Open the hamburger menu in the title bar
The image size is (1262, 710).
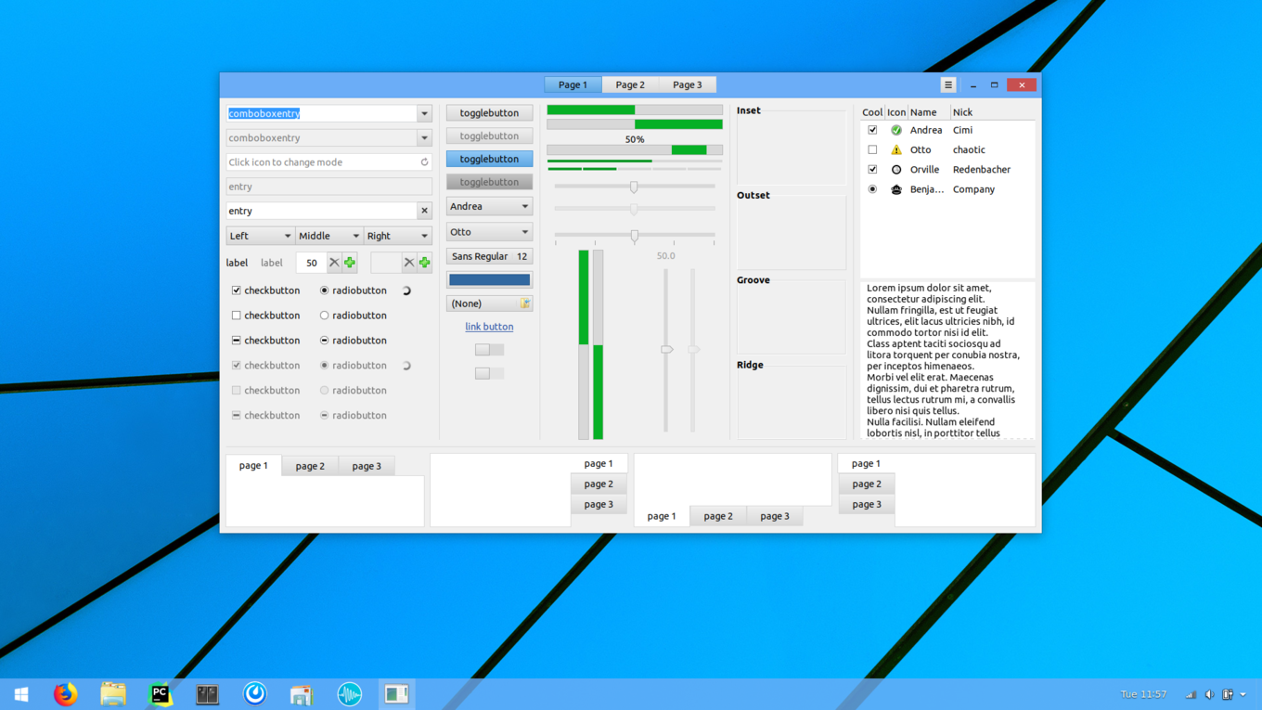click(x=947, y=84)
